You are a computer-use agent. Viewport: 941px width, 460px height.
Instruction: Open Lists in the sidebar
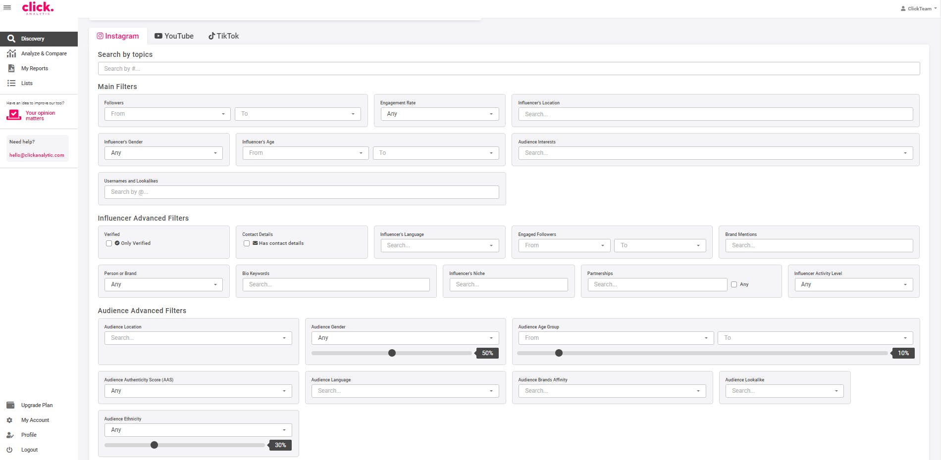pyautogui.click(x=39, y=83)
